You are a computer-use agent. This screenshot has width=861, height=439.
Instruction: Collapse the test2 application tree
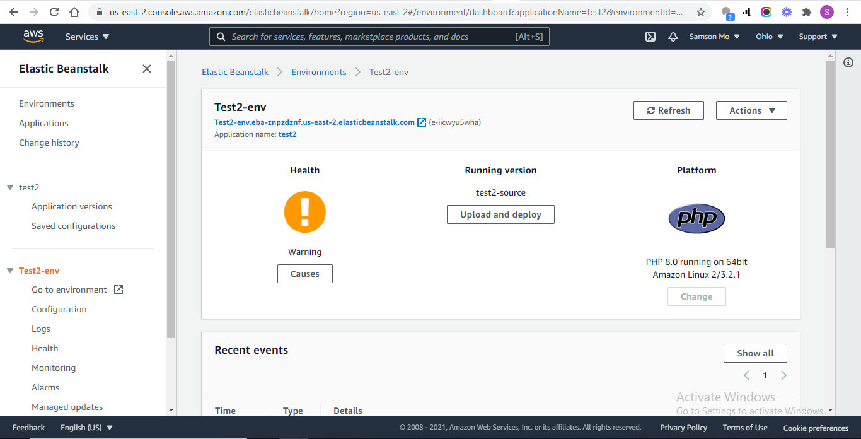point(9,187)
